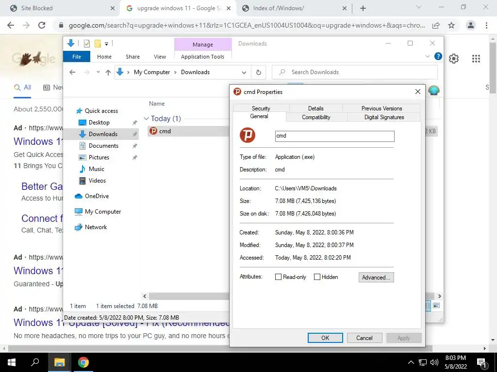Image resolution: width=497 pixels, height=372 pixels.
Task: Click the properties quick access toolbar icon
Action: 86,43
